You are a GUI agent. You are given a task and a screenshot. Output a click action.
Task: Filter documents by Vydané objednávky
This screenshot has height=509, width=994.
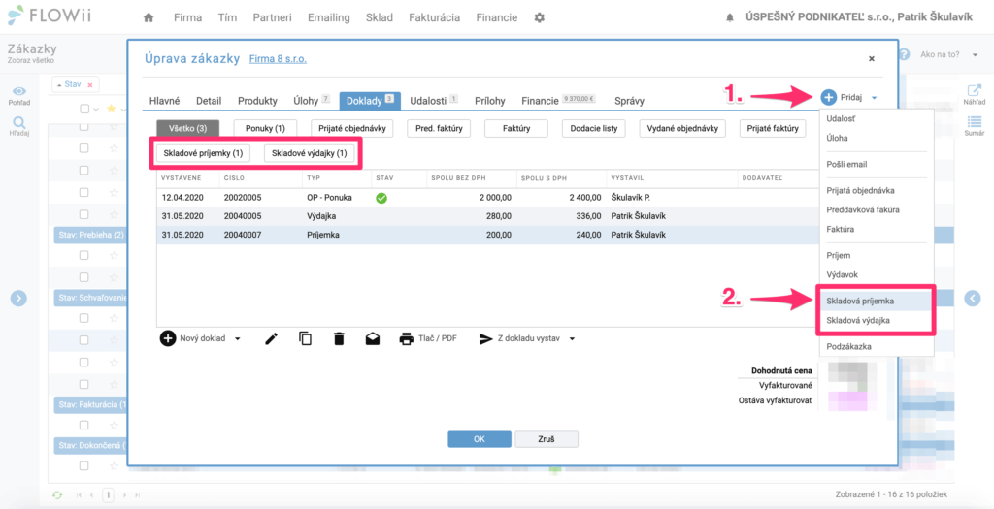(x=682, y=128)
